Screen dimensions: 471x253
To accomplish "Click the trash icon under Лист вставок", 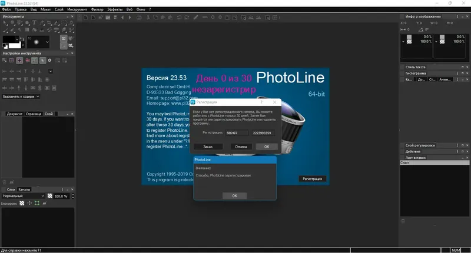I will tap(403, 221).
